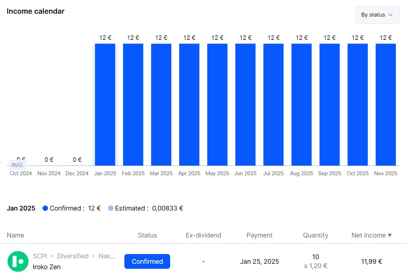Click the Jan 2025 axis label
This screenshot has width=407, height=276.
coord(105,173)
